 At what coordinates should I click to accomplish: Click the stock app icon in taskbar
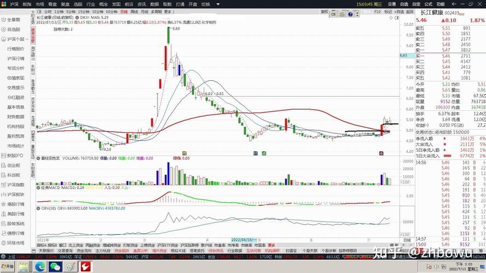pyautogui.click(x=85, y=266)
